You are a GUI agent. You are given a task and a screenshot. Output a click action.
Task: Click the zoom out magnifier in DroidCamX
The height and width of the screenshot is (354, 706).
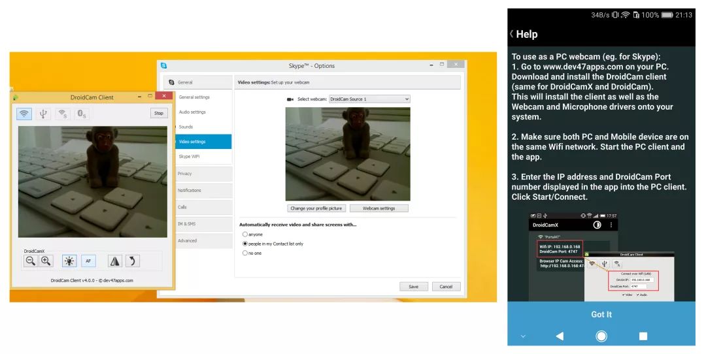click(x=31, y=261)
